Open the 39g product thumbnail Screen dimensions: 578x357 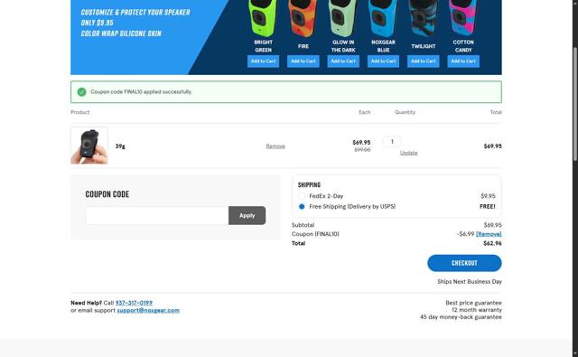click(89, 146)
